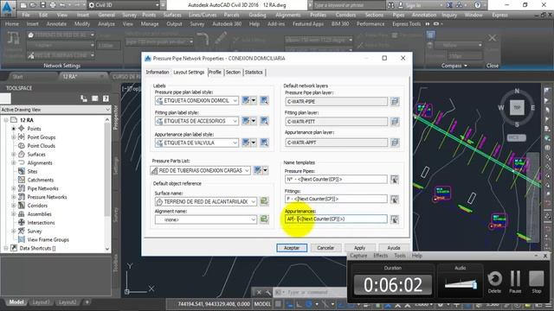Click the Toolspace help icon
The image size is (554, 311).
click(106, 98)
